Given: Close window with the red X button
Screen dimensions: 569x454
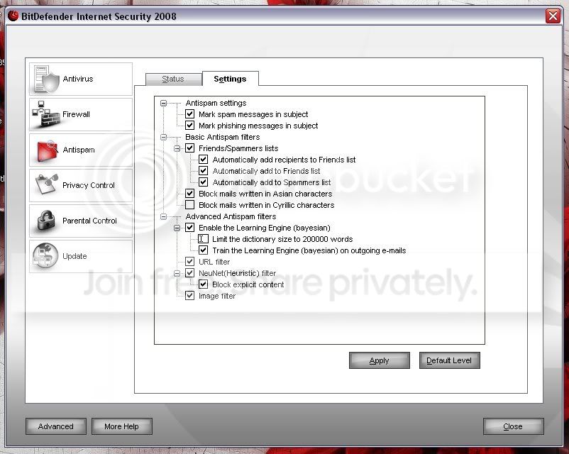Looking at the screenshot, I should coord(553,16).
